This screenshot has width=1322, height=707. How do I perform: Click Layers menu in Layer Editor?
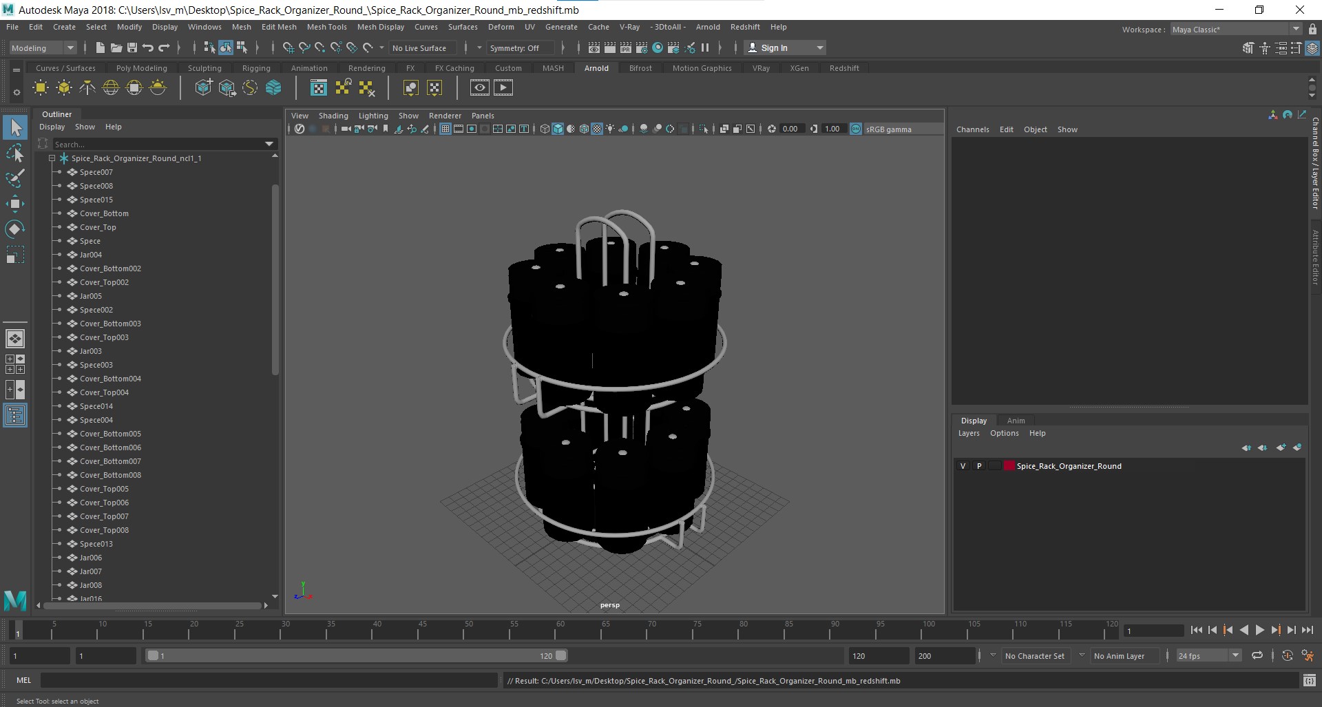pyautogui.click(x=969, y=433)
